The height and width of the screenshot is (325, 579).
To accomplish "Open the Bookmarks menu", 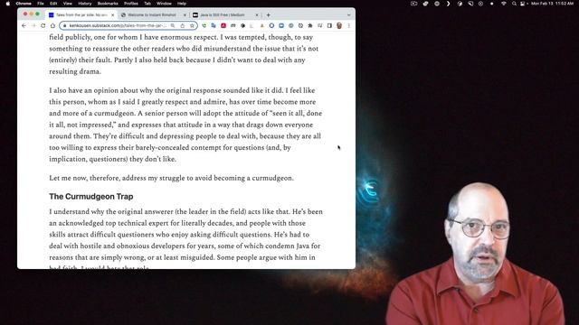I will (x=108, y=4).
